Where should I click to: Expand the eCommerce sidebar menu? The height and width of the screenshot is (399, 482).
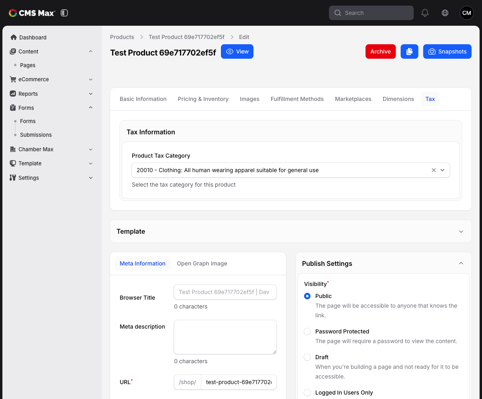(51, 79)
